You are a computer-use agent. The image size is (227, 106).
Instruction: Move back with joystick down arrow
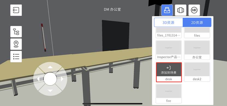[x=50, y=91]
